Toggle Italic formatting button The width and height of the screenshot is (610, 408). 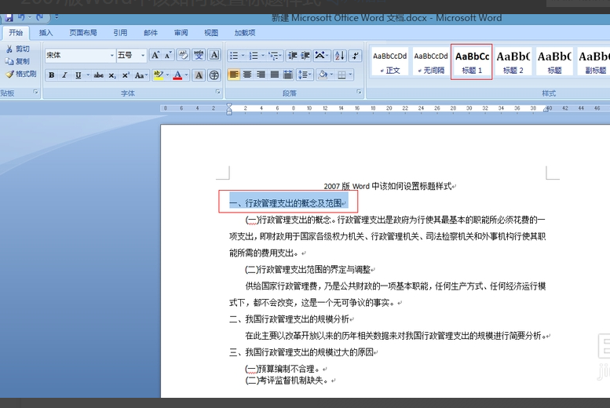pyautogui.click(x=64, y=75)
